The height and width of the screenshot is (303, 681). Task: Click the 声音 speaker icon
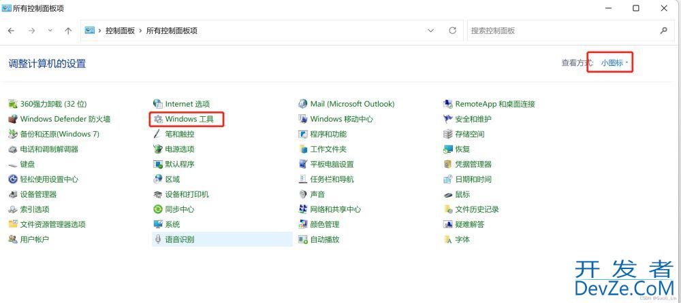(x=303, y=194)
